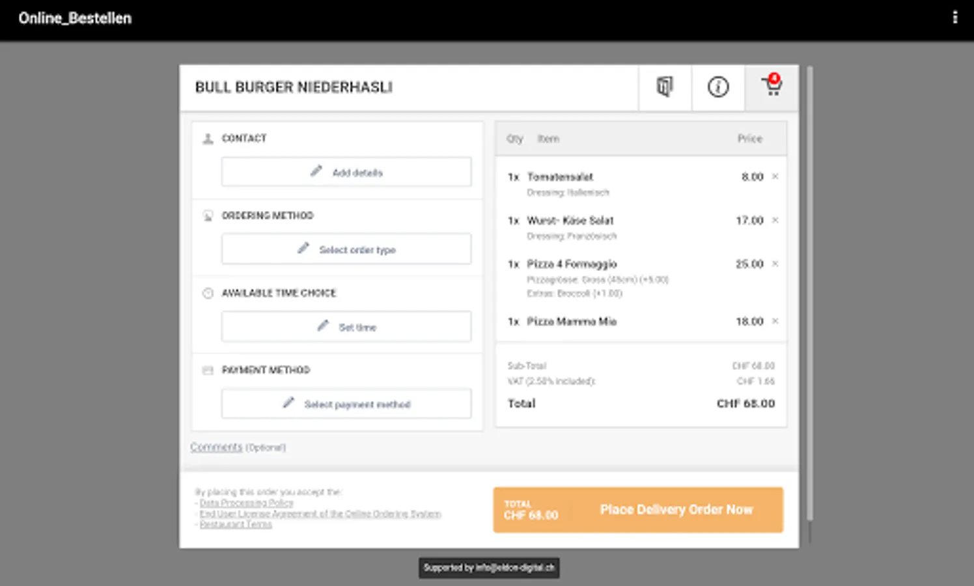
Task: Open the restaurant menu book icon
Action: tap(665, 87)
